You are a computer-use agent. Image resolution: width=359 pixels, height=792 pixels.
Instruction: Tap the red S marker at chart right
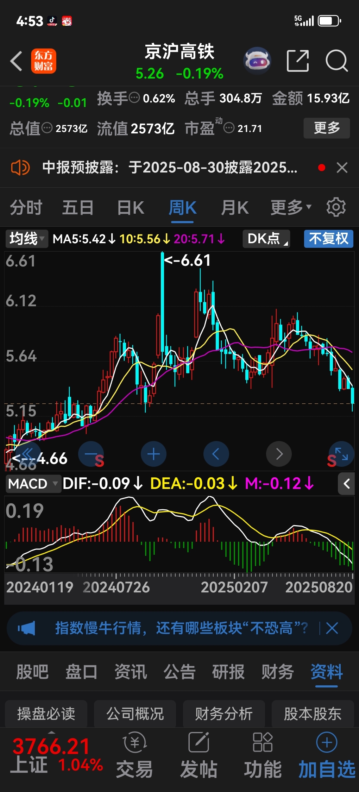click(332, 460)
